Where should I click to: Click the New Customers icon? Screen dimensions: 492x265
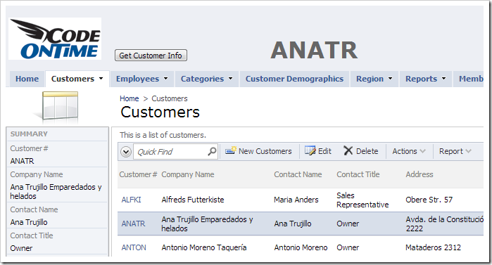pos(231,150)
